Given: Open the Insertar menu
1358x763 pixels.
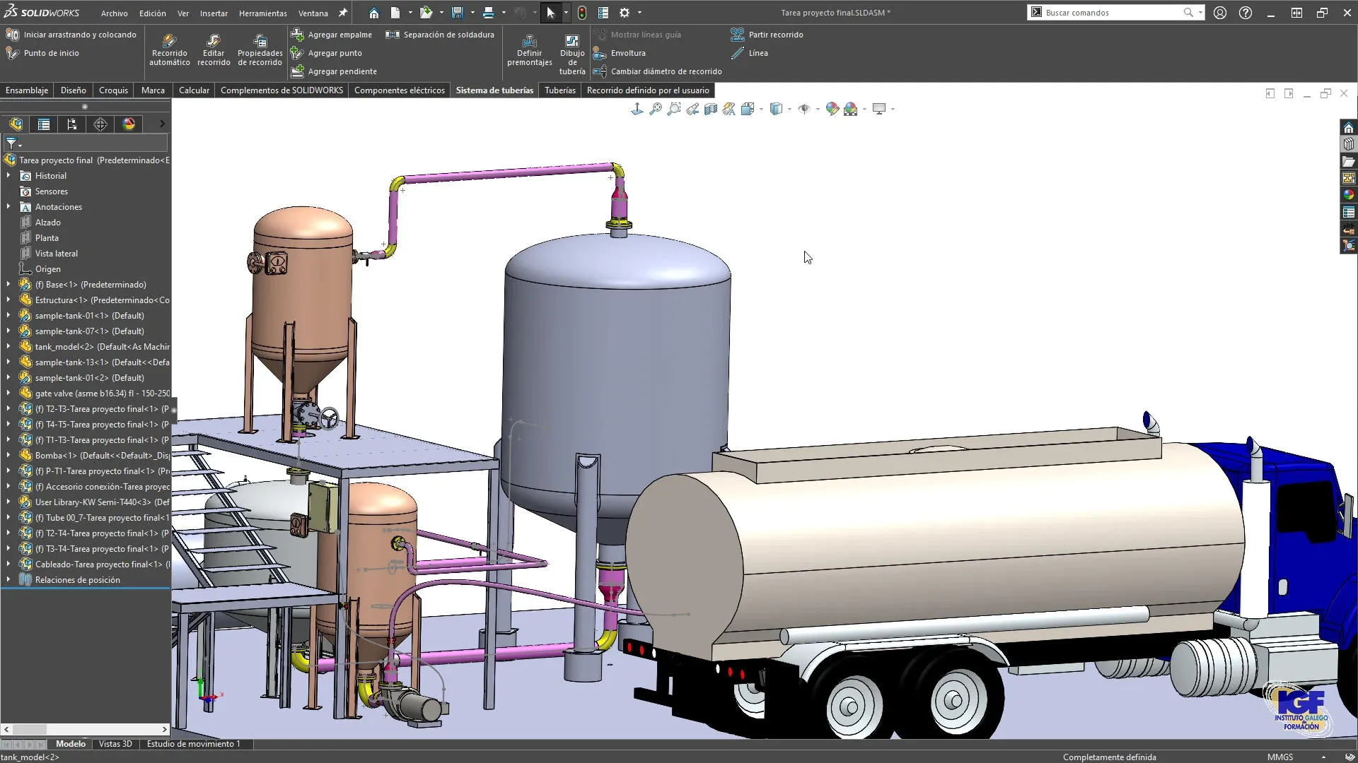Looking at the screenshot, I should pos(214,13).
